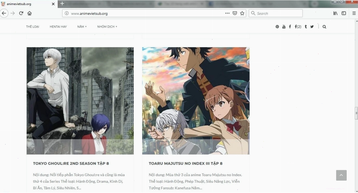Open the first Facebook icon link
Image resolution: width=358 pixels, height=193 pixels.
tap(290, 27)
